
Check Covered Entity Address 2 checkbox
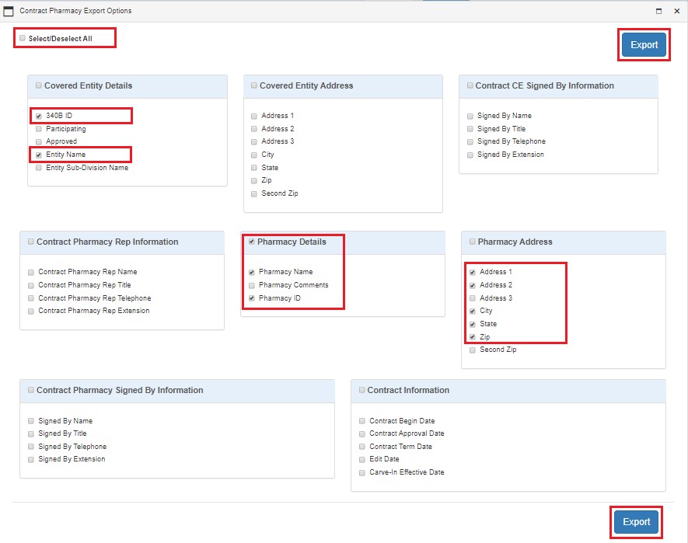click(254, 129)
